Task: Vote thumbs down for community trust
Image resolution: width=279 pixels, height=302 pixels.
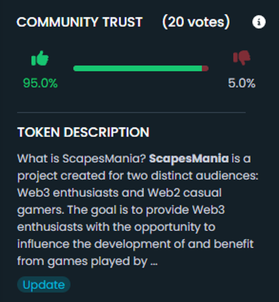Action: click(242, 58)
